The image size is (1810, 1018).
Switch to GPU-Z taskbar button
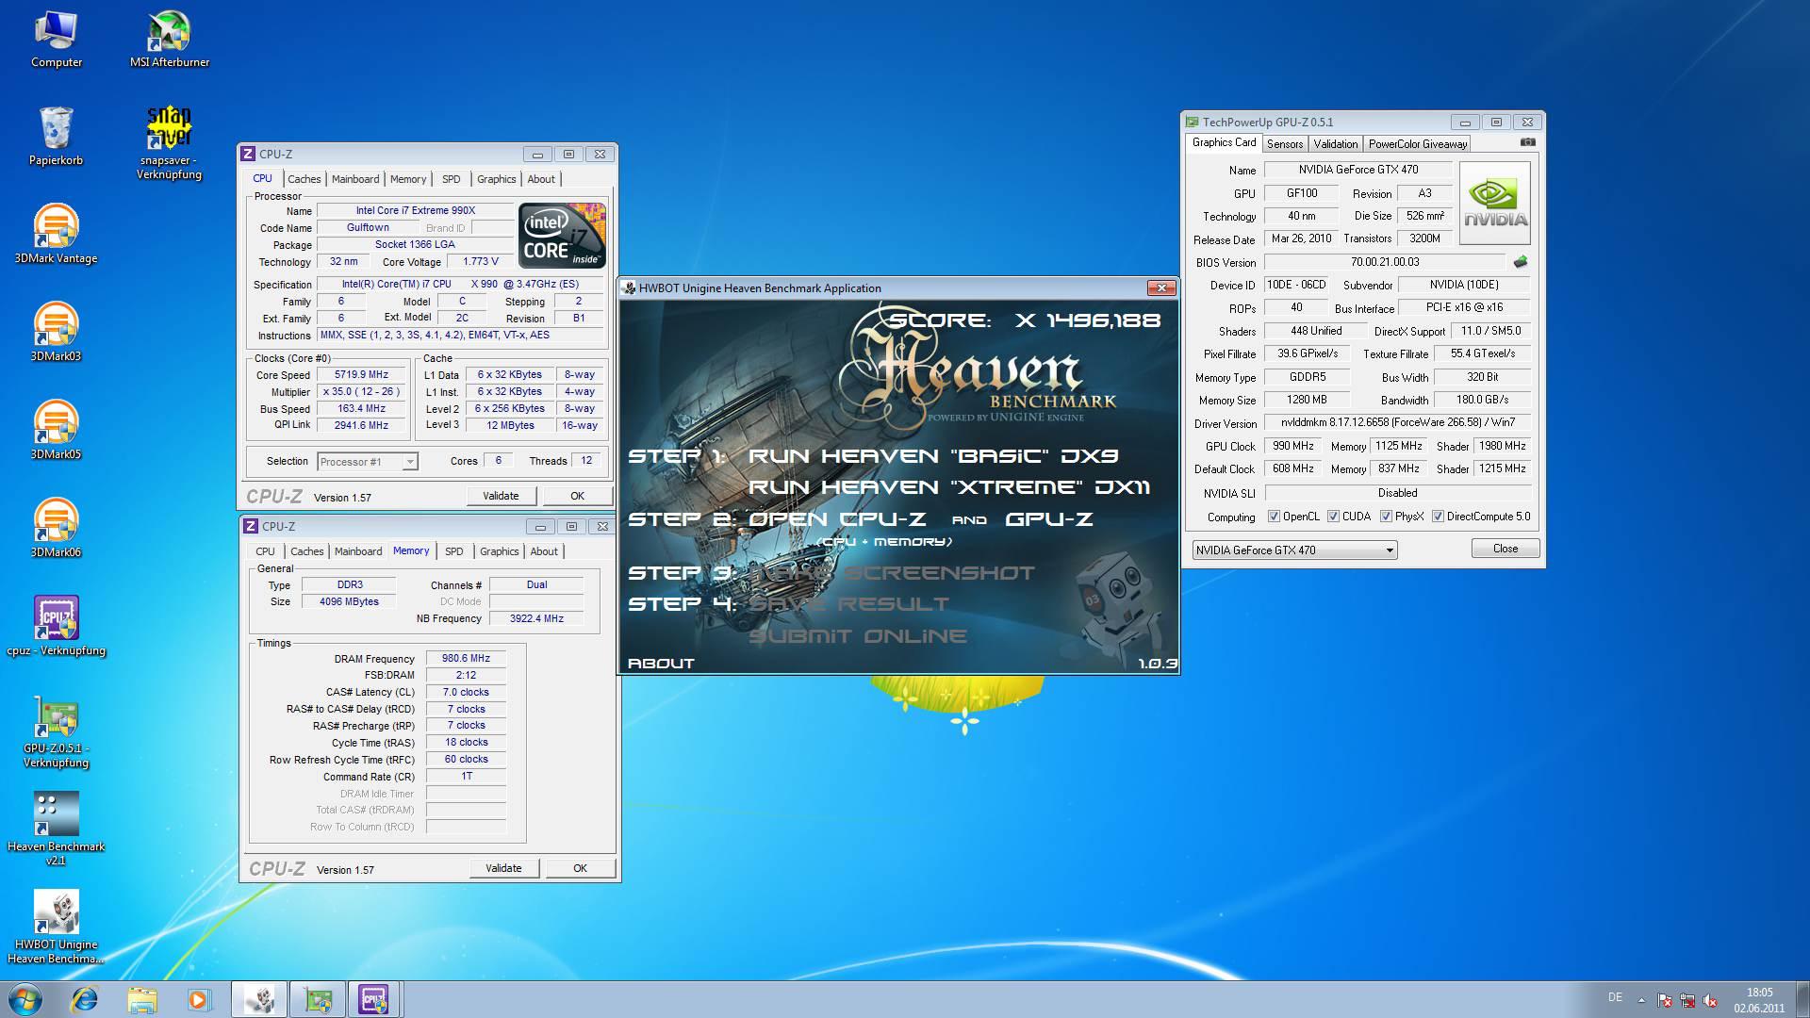point(318,999)
